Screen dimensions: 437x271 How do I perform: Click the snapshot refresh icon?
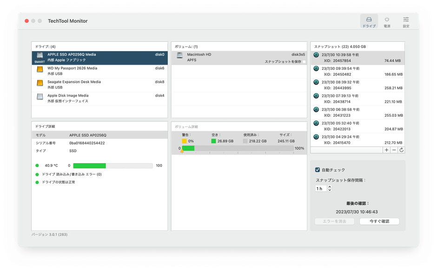pos(402,150)
